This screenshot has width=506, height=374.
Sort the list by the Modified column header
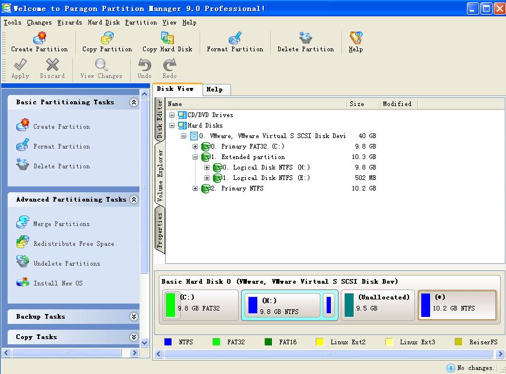click(x=399, y=104)
